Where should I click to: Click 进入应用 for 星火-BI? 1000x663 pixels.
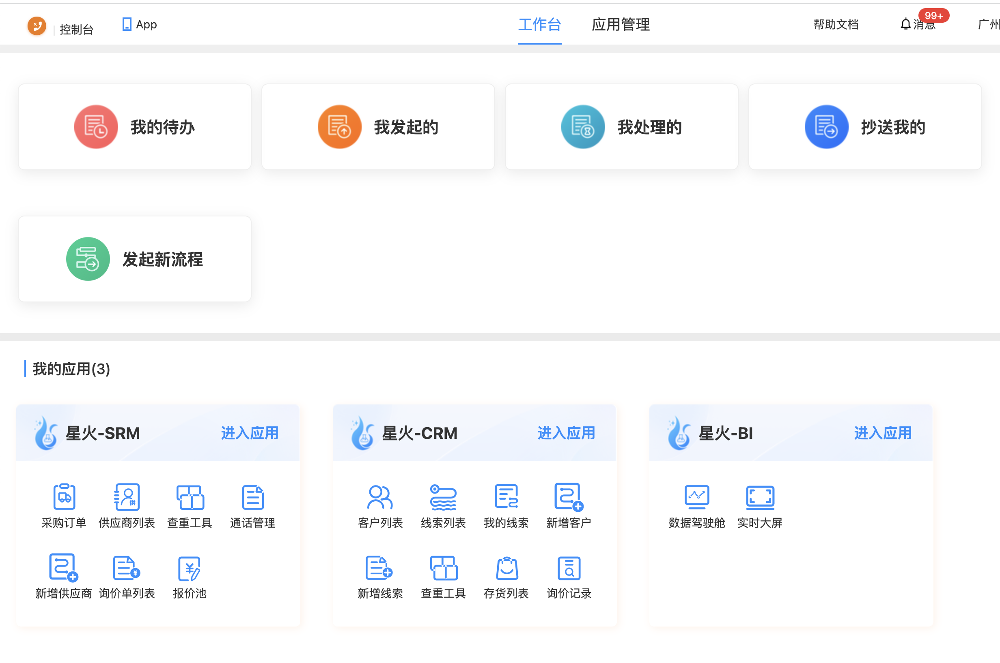[x=883, y=433]
